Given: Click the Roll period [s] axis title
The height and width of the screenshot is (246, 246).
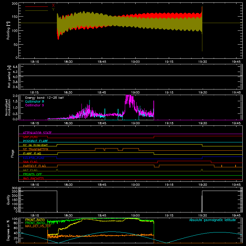Looking at the screenshot, I should point(9,77).
